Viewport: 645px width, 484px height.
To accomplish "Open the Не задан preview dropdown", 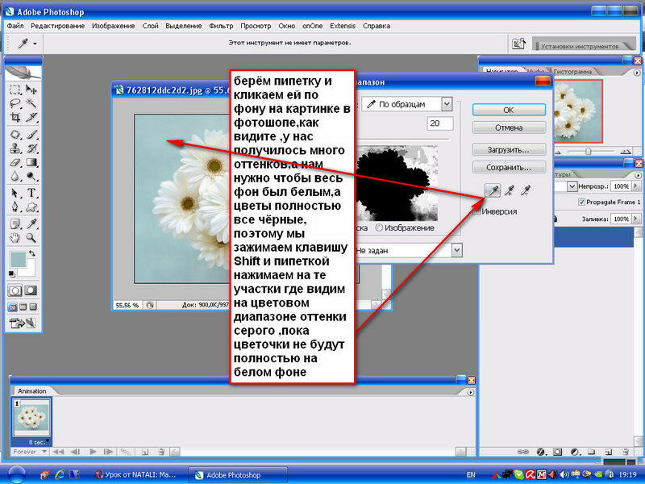I will tap(456, 250).
